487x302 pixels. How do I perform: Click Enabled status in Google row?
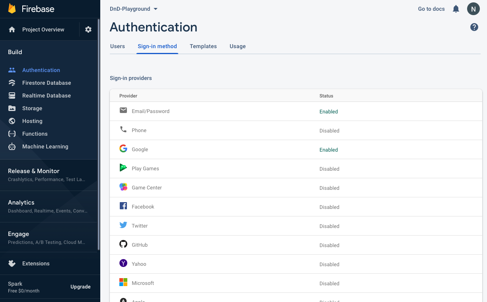(x=329, y=150)
